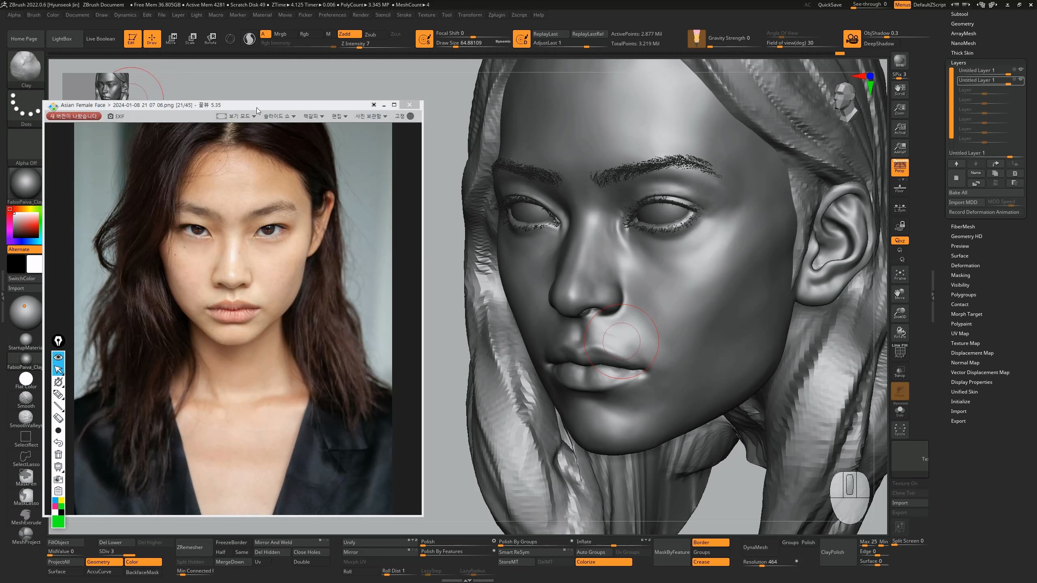The height and width of the screenshot is (583, 1037).
Task: Open the Stroke menu
Action: coord(404,15)
